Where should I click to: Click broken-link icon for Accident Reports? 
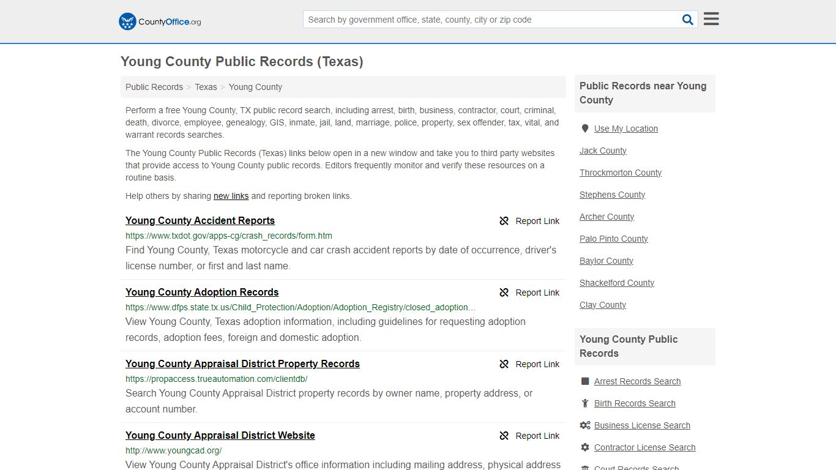[504, 221]
